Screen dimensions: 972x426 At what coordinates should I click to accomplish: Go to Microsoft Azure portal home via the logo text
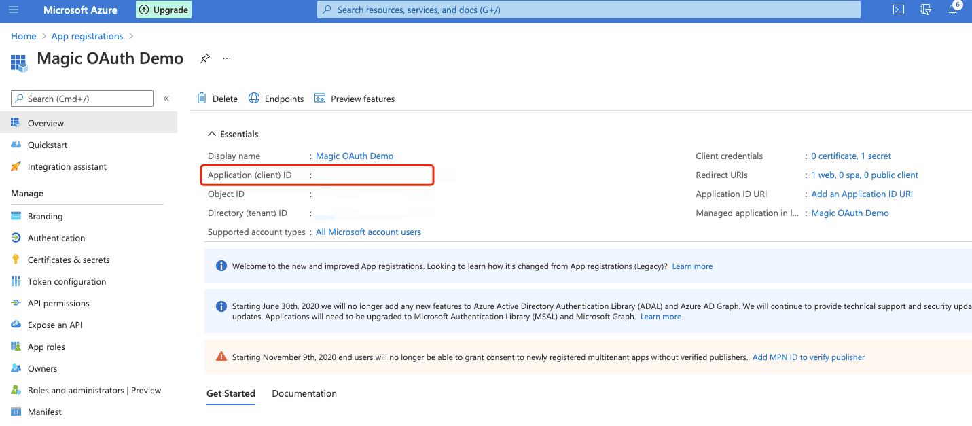click(x=80, y=10)
